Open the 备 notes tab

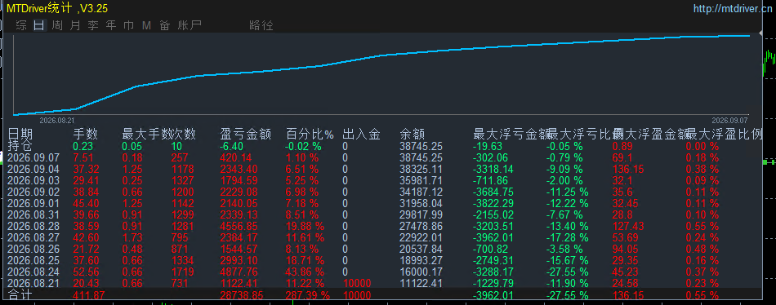click(x=165, y=25)
